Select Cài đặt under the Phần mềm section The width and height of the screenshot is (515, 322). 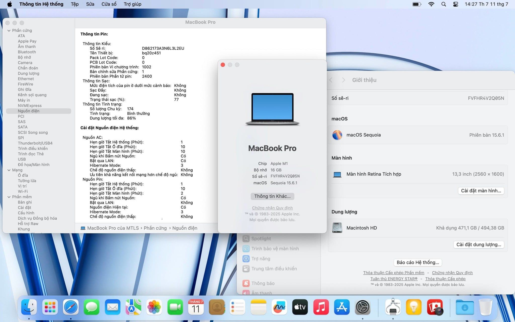[24, 208]
